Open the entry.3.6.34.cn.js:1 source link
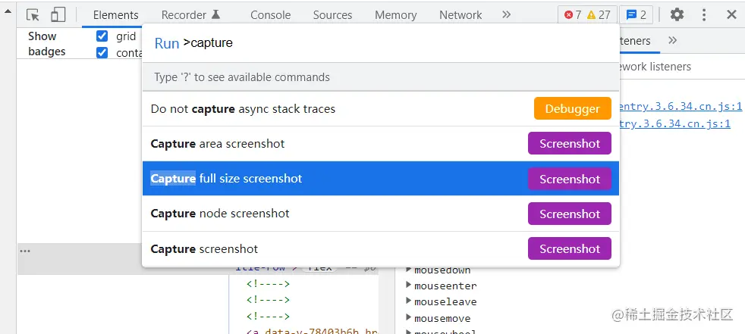Screen dimensions: 745x334 (x=677, y=107)
